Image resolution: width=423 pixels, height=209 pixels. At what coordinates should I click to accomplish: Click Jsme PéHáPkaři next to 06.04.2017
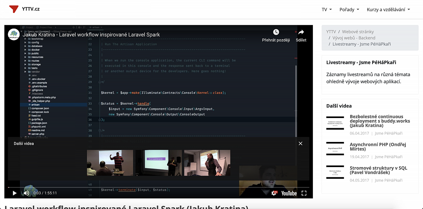pos(389,133)
